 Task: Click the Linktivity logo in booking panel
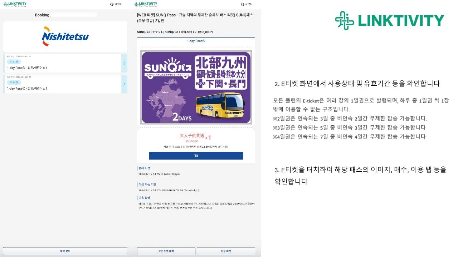(15, 4)
